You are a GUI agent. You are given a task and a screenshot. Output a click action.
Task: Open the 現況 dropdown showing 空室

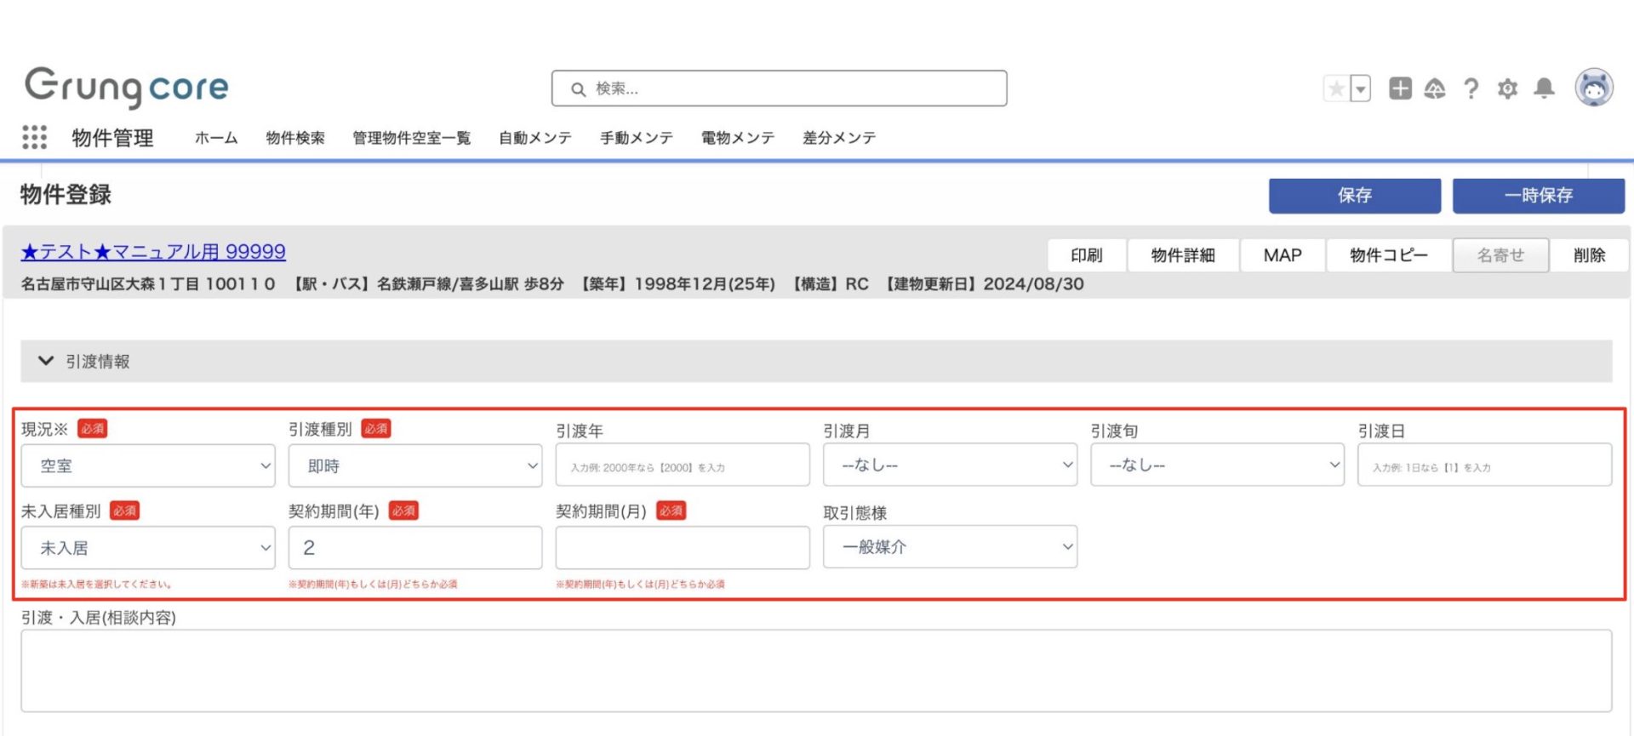tap(148, 465)
